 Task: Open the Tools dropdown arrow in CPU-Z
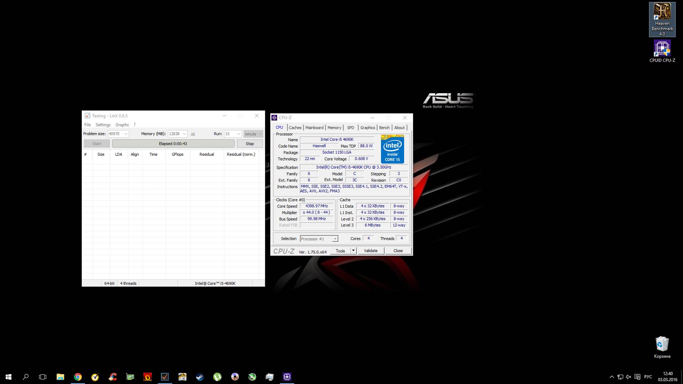tap(353, 251)
